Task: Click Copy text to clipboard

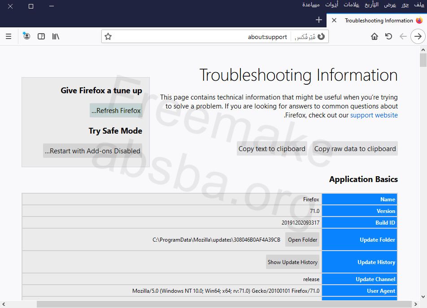Action: [272, 148]
